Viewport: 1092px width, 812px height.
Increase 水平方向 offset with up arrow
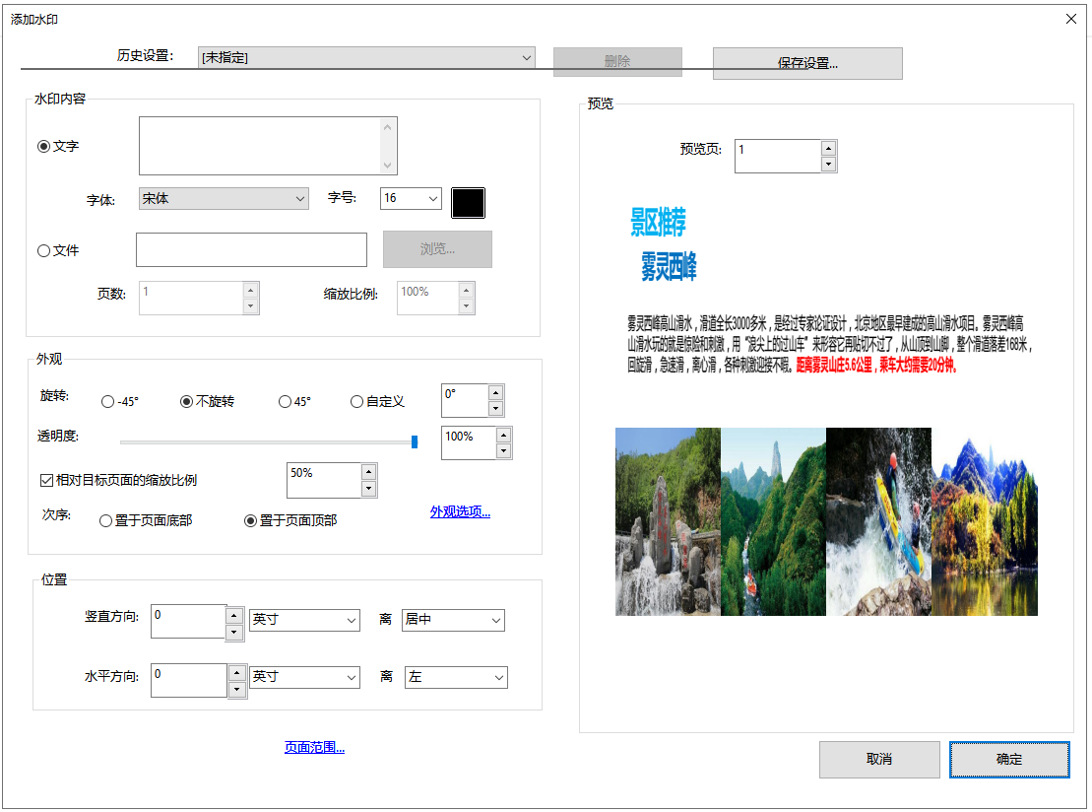click(236, 673)
